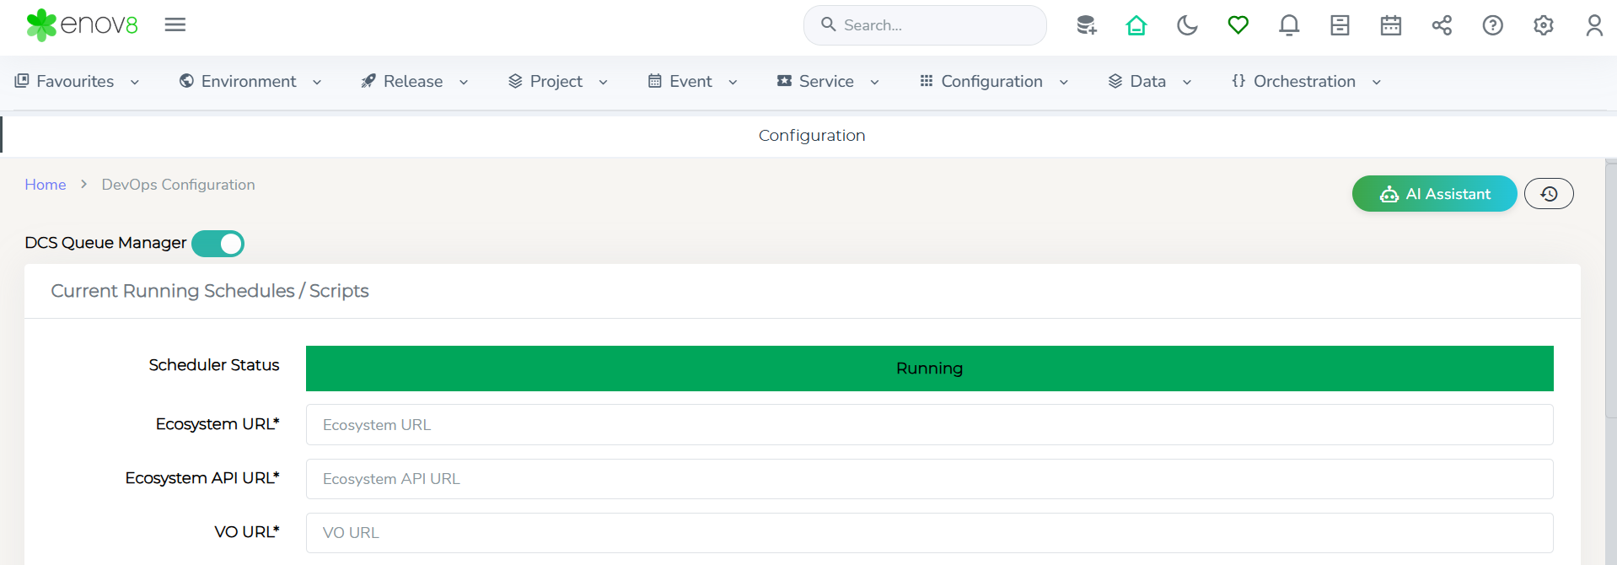This screenshot has width=1617, height=565.
Task: Open help question mark icon
Action: (1492, 25)
